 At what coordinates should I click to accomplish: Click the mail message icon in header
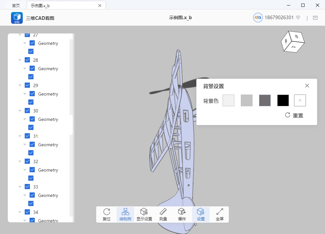(315, 18)
